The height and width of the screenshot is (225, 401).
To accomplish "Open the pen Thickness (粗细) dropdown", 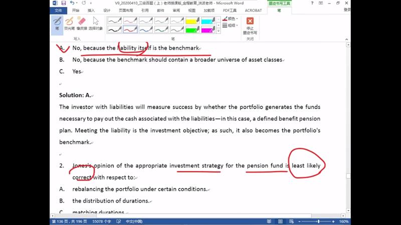I will coord(231,25).
